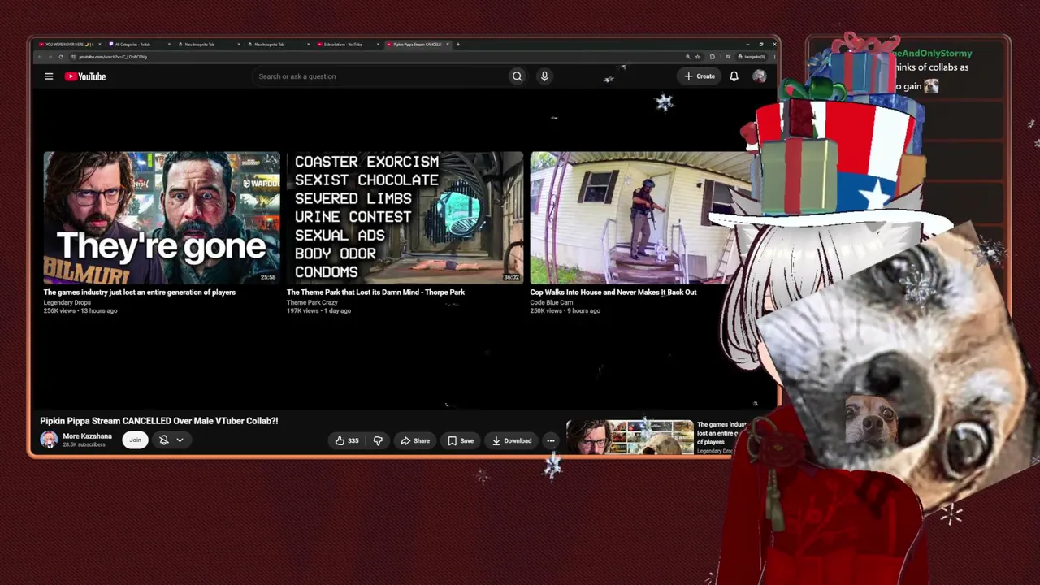Open the YouTube guide hamburger menu

[49, 76]
